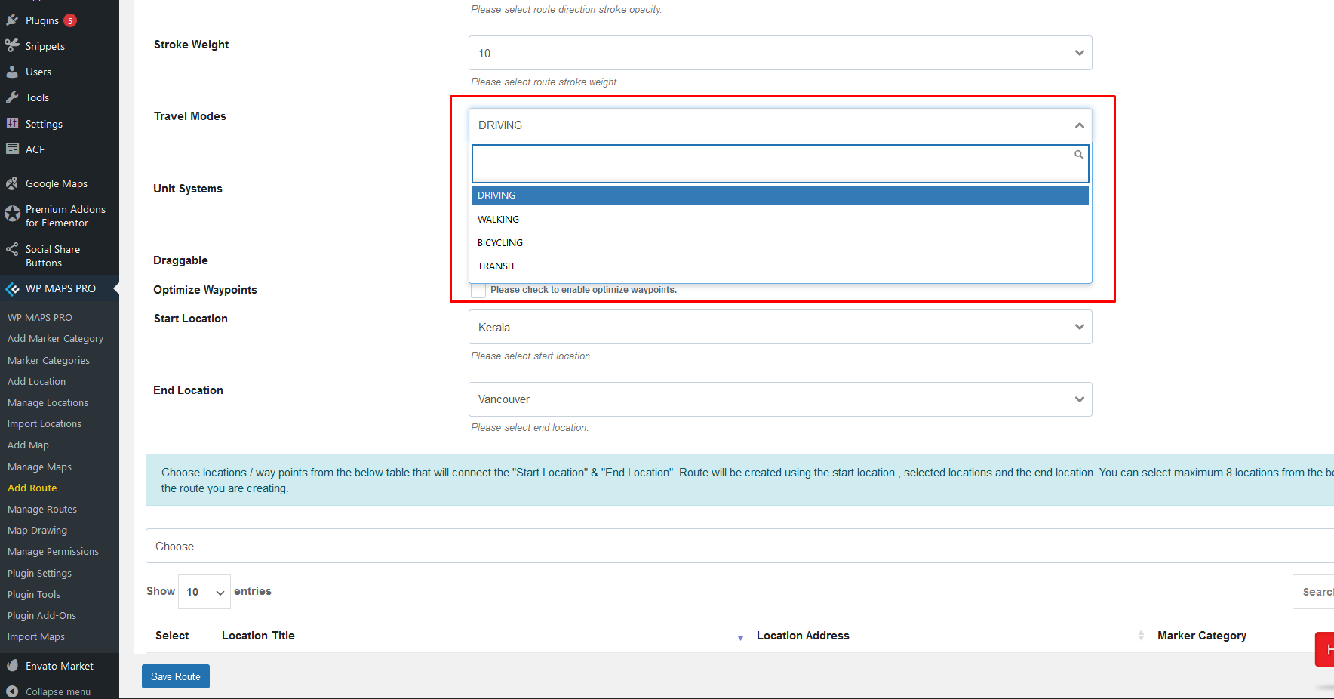Open Envato Market menu item
This screenshot has width=1334, height=699.
click(x=60, y=666)
